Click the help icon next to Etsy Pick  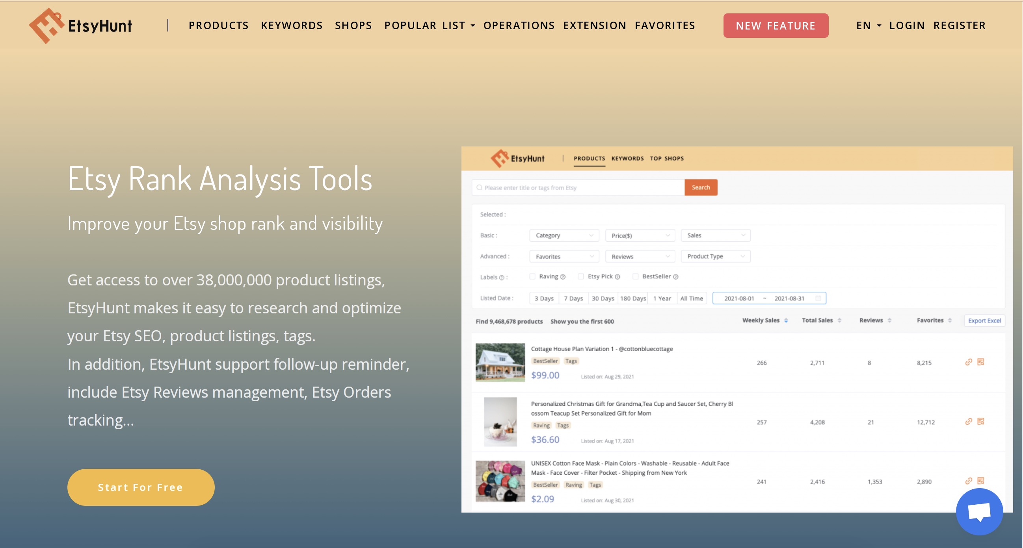point(617,277)
